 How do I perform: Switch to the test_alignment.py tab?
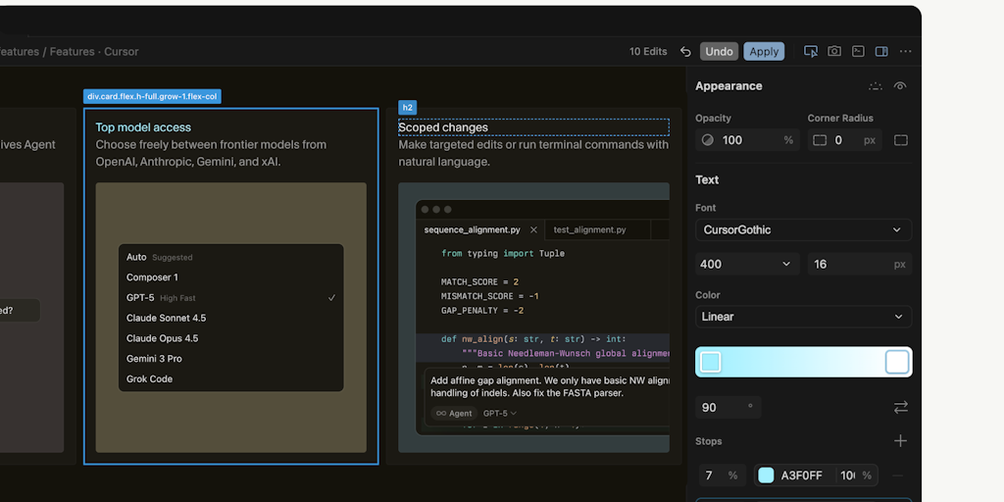click(x=589, y=230)
